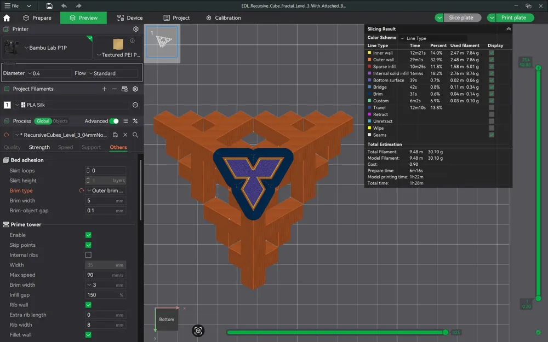Search process settings
Viewport: 548px width, 342px height.
pyautogui.click(x=135, y=135)
